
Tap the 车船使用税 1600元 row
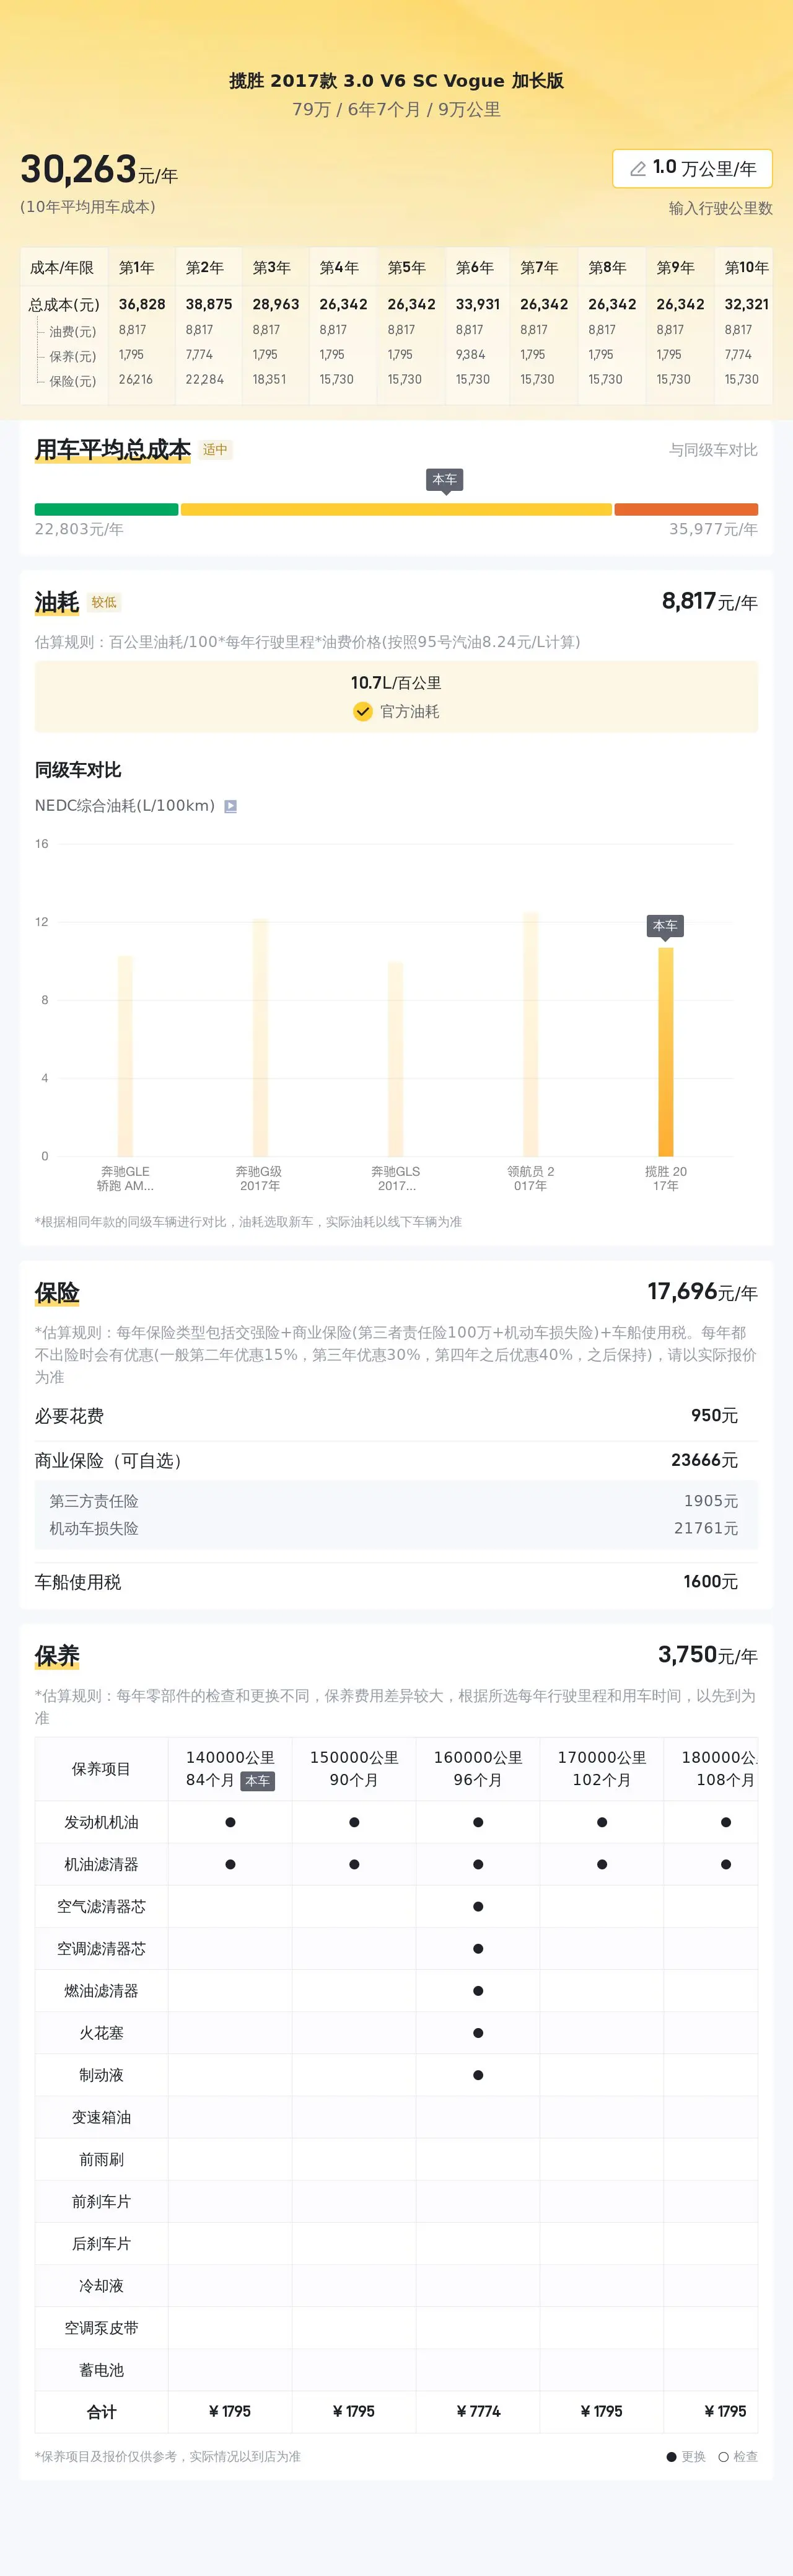tap(396, 1582)
